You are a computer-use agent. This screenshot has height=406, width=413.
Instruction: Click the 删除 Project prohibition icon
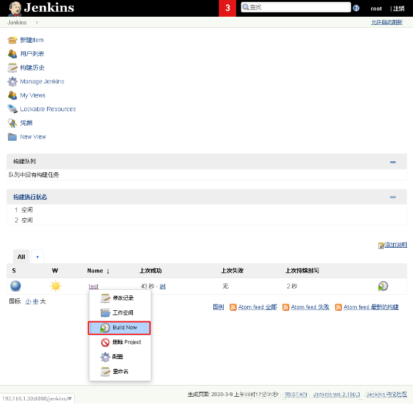pos(105,342)
